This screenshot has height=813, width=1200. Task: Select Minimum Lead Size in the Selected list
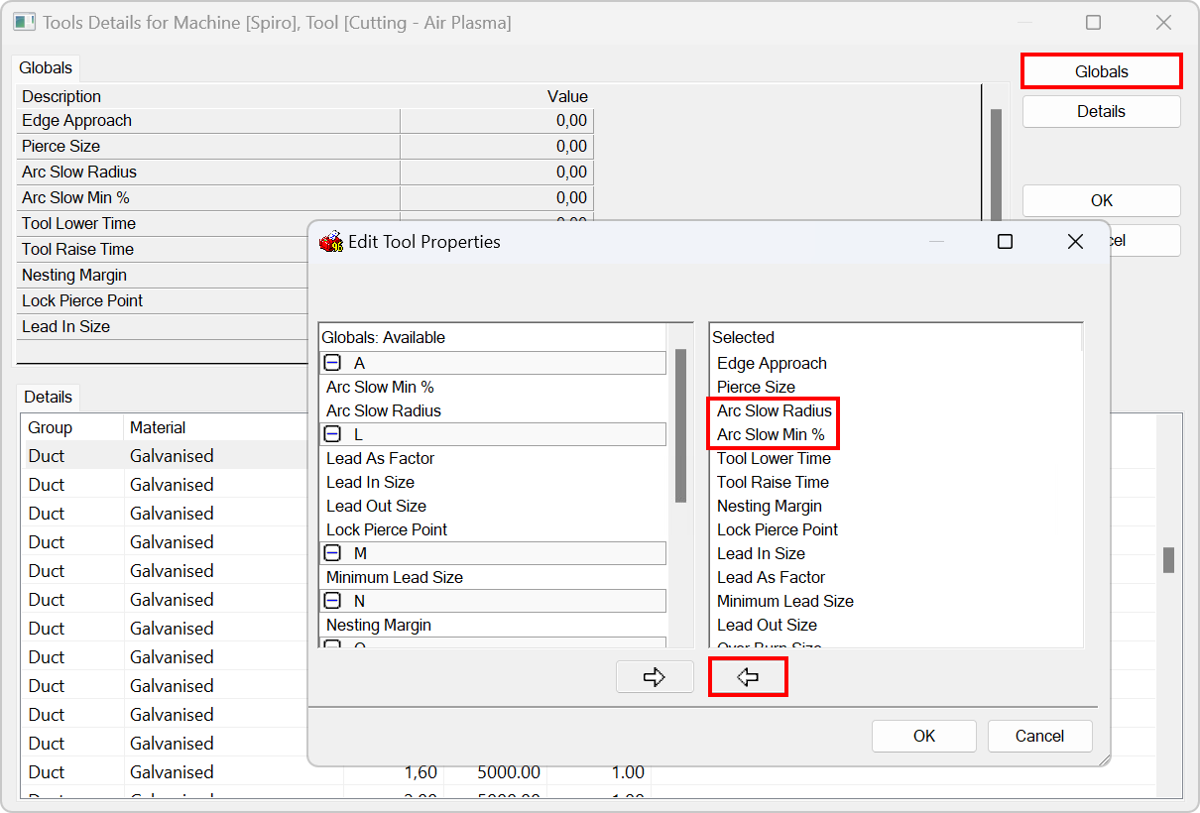coord(785,601)
